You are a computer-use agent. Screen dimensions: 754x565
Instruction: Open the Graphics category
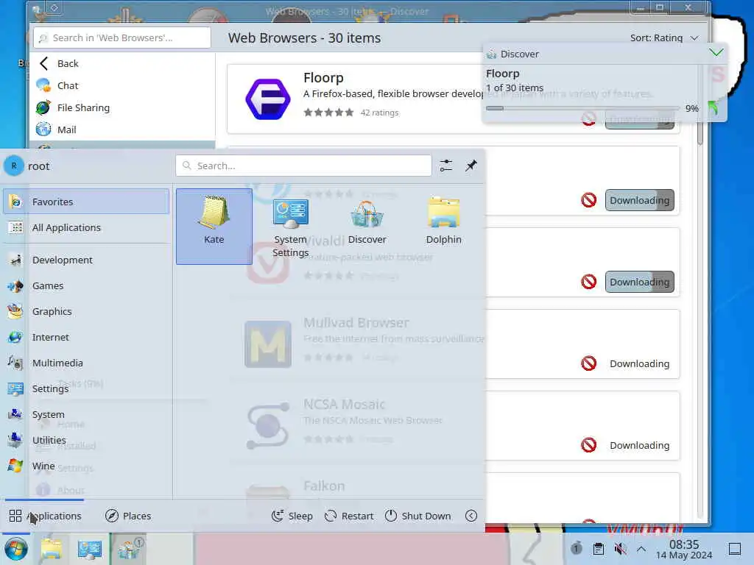tap(86, 311)
